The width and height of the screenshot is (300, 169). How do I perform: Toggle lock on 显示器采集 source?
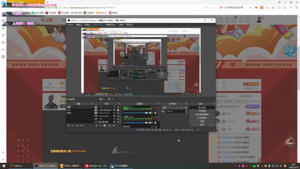[118, 122]
